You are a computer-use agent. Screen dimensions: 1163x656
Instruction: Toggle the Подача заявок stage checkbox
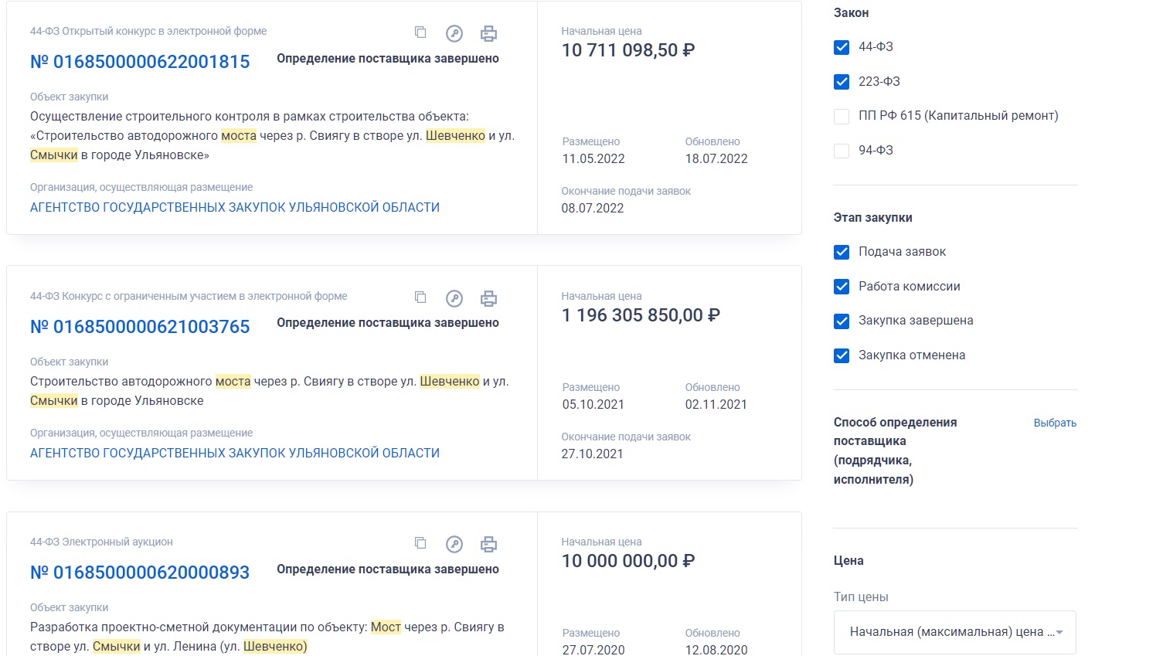[842, 252]
